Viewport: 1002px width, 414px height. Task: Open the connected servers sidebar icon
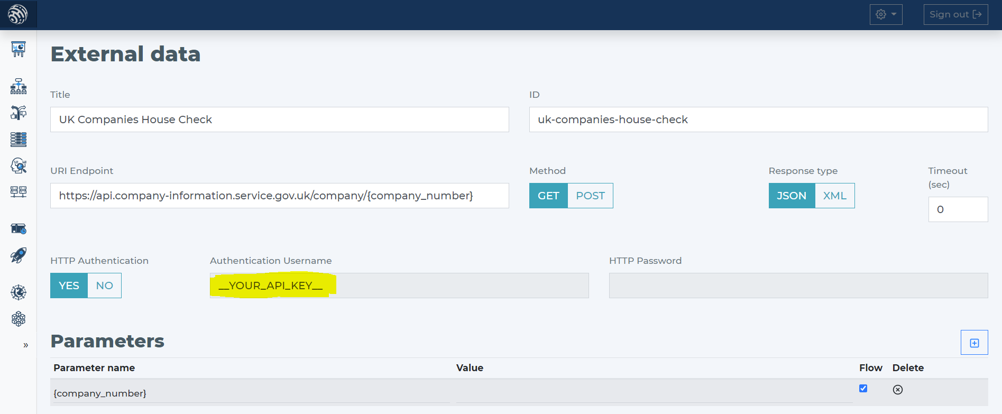(x=19, y=191)
